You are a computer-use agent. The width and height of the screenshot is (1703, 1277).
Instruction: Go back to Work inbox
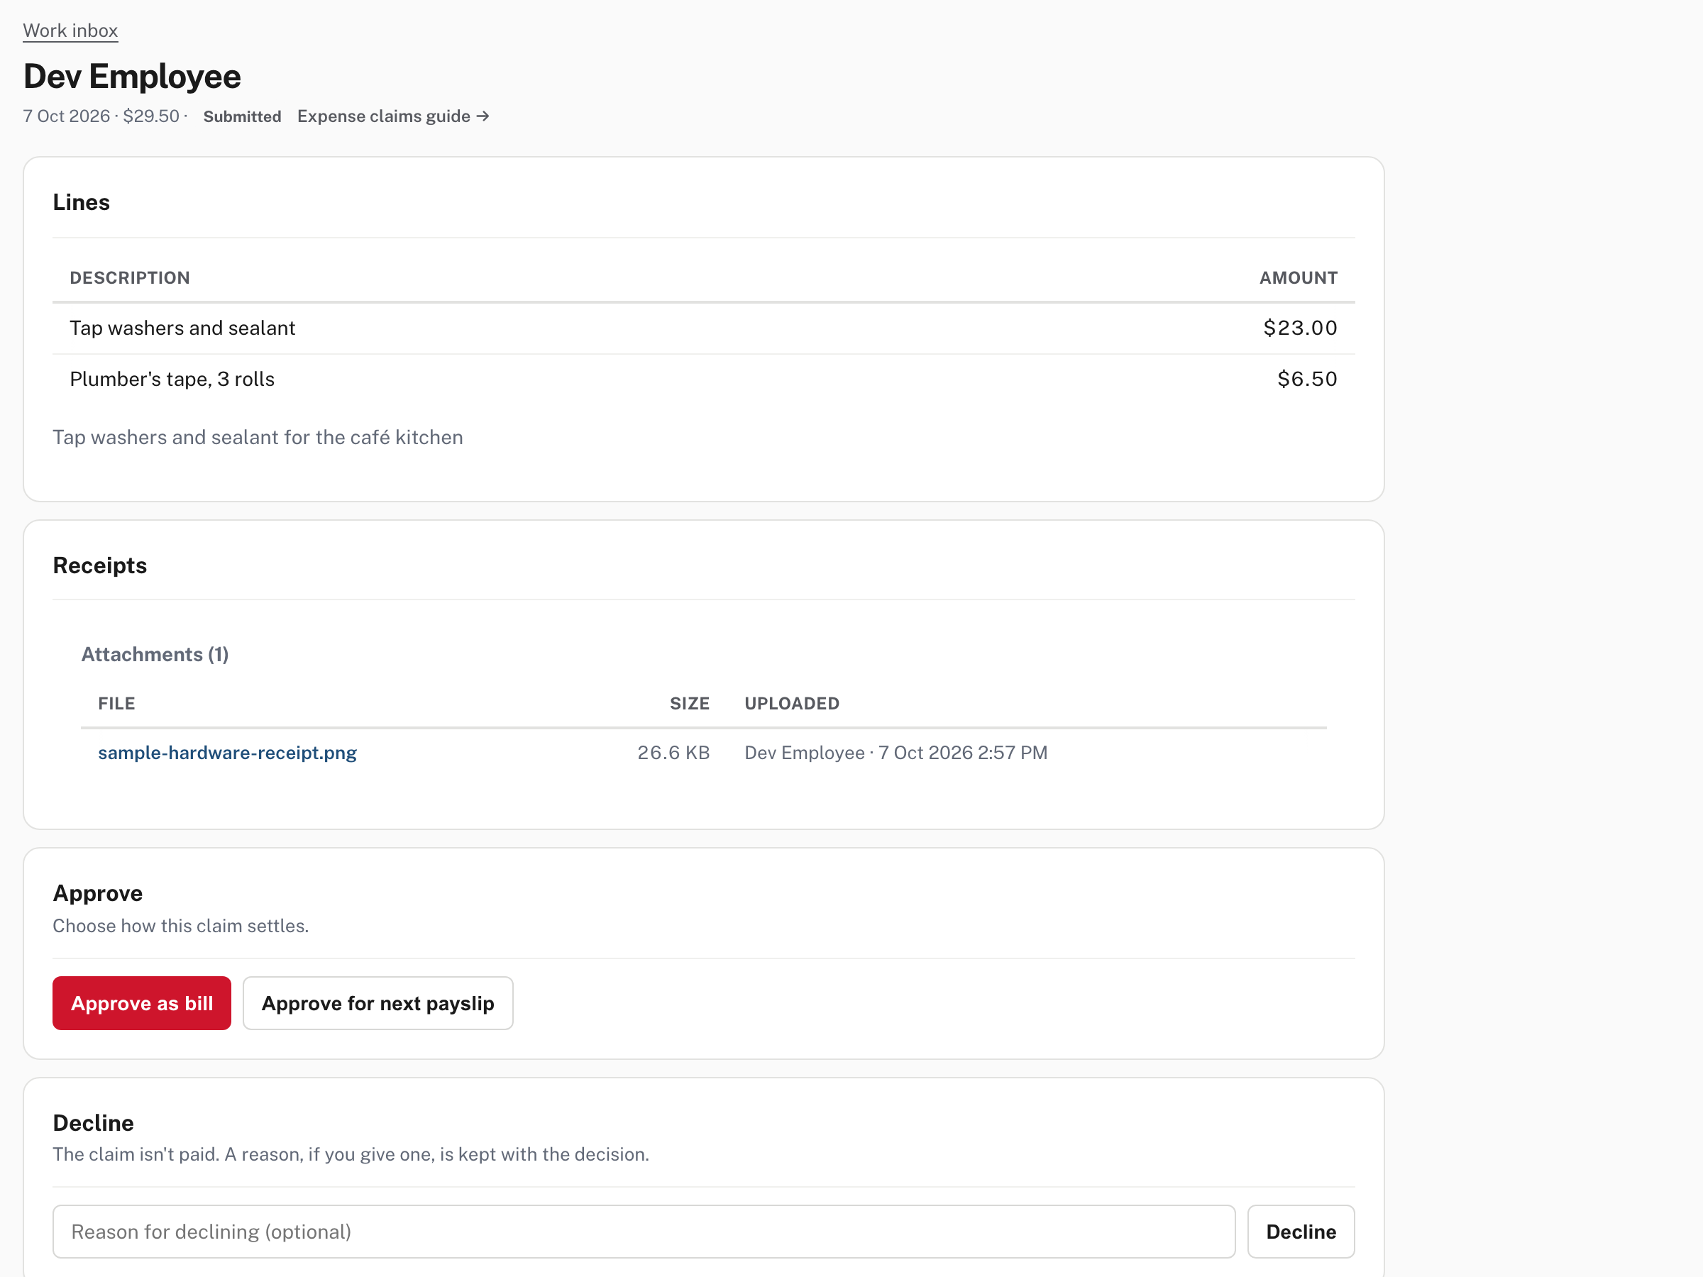pyautogui.click(x=70, y=31)
